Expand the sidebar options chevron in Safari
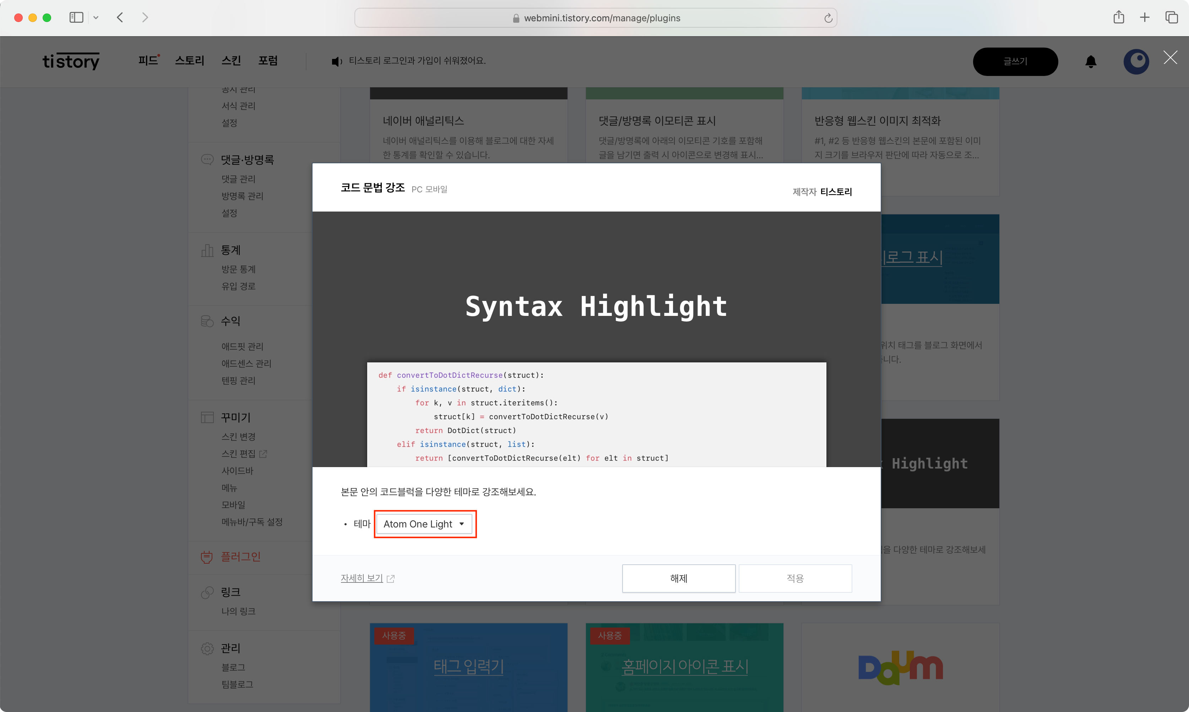Image resolution: width=1189 pixels, height=712 pixels. [96, 18]
